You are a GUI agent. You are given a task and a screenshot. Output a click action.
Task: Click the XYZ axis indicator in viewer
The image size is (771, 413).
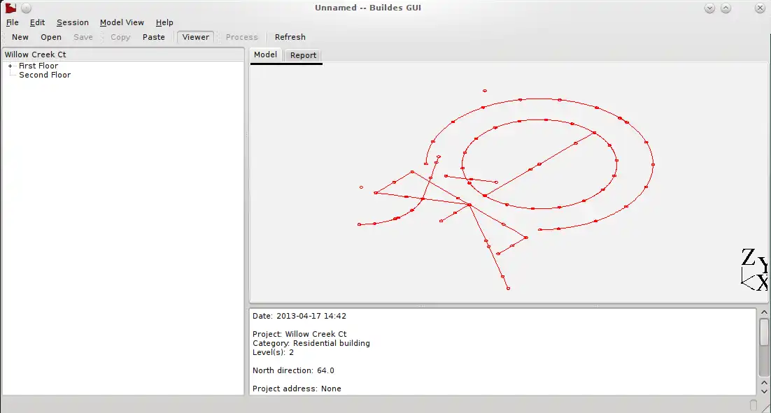[x=754, y=270]
